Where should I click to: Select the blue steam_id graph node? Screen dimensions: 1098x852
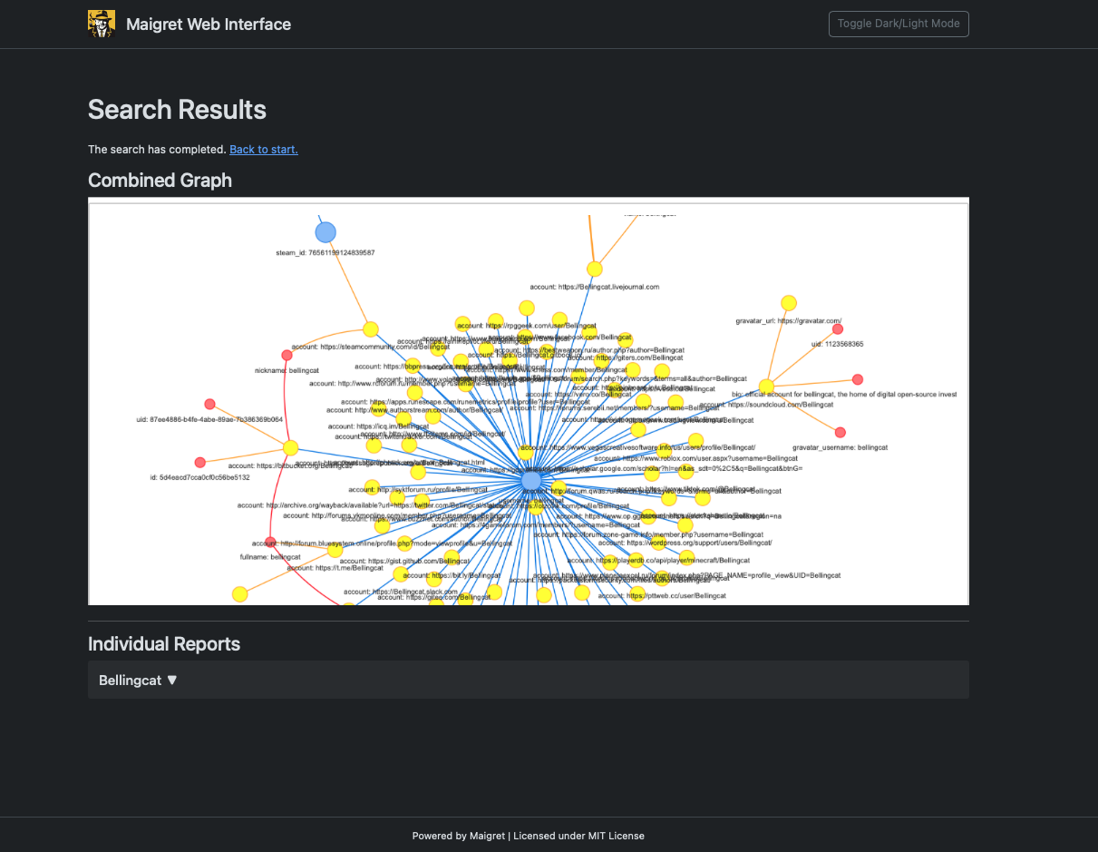326,232
